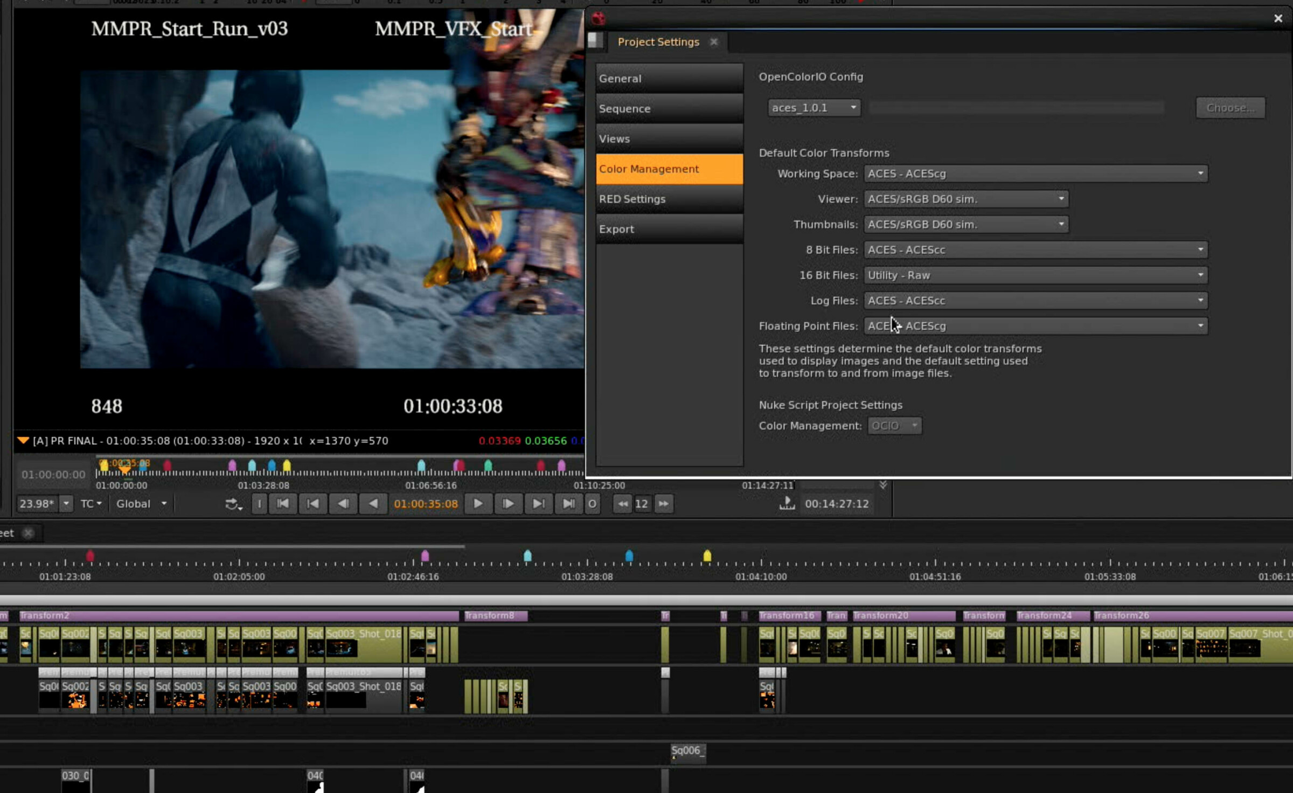Viewport: 1293px width, 793px height.
Task: Click the render/export icon in toolbar
Action: (x=789, y=503)
